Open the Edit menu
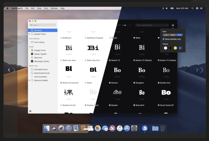 click(32, 8)
